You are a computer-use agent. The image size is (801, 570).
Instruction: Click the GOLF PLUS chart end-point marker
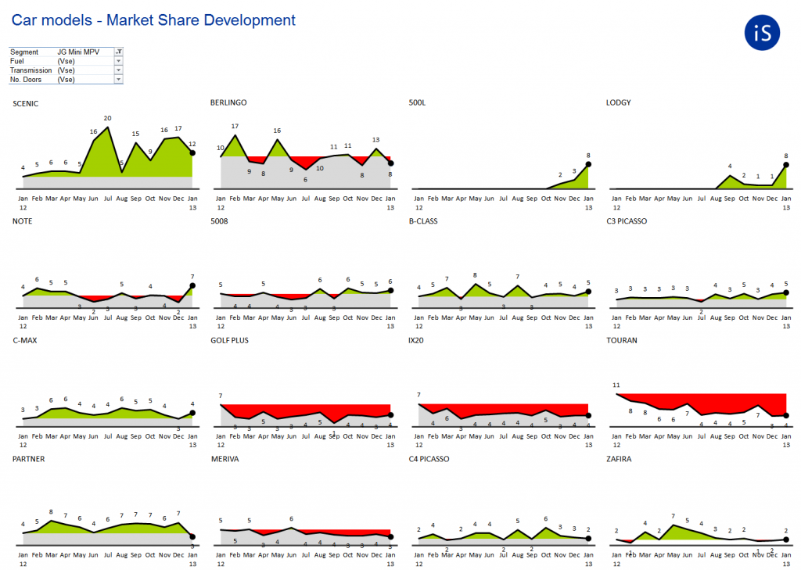(391, 415)
